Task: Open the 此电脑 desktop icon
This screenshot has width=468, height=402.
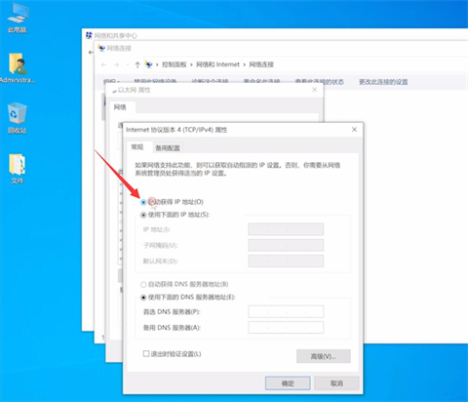Action: (18, 18)
